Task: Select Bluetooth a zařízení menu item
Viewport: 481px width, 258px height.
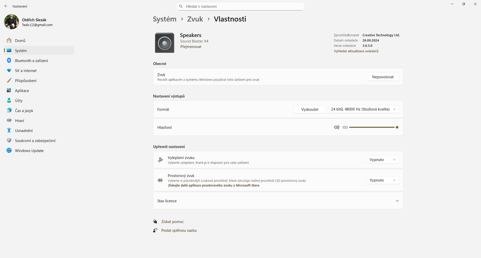Action: (39, 60)
